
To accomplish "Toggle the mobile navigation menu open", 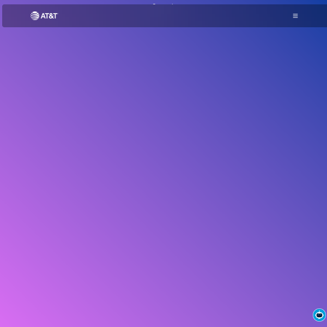I will tap(295, 16).
